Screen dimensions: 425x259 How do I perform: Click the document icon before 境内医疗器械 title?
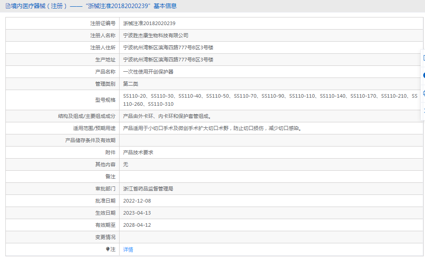click(x=8, y=6)
